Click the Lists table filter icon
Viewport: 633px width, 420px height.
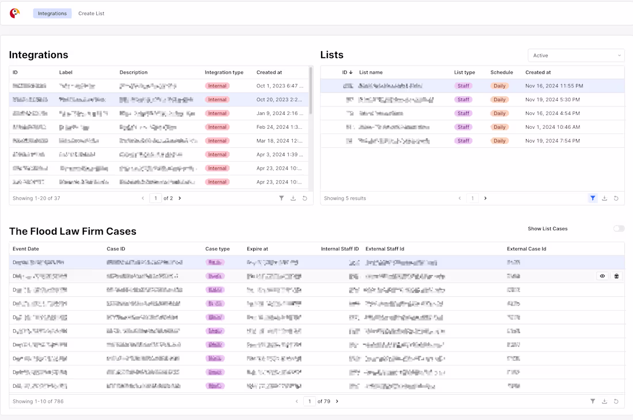point(593,198)
